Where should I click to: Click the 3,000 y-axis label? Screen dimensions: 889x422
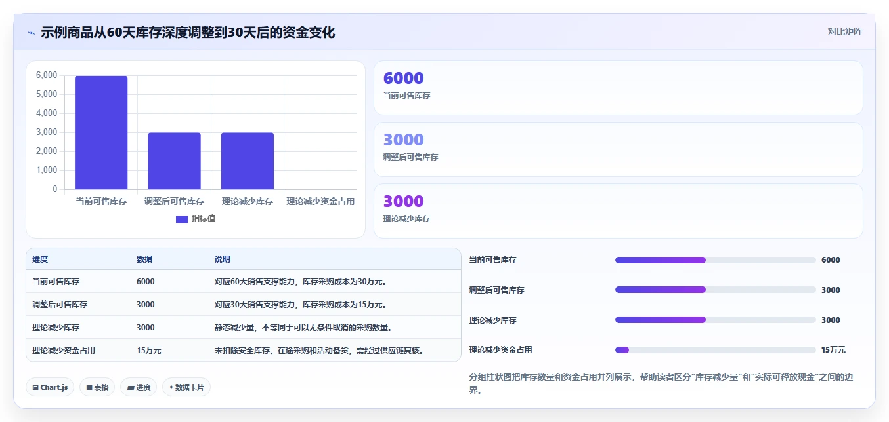tap(46, 132)
